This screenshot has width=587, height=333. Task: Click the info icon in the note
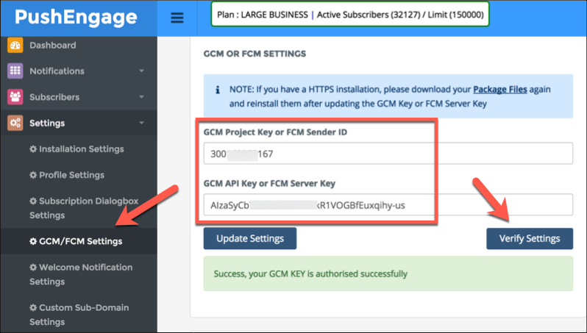point(218,90)
